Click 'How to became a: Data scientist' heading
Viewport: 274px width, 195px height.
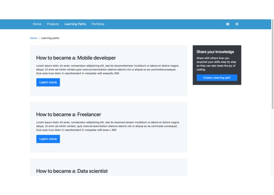click(72, 171)
